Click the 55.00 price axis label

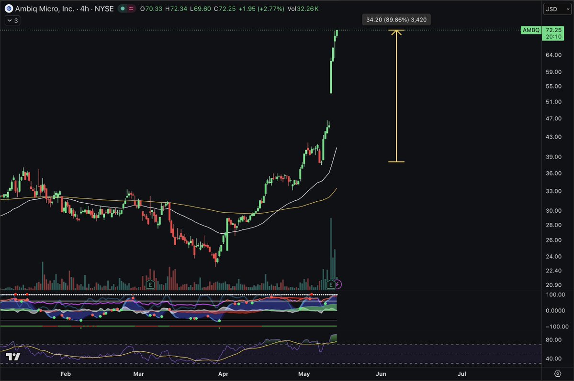coord(553,87)
